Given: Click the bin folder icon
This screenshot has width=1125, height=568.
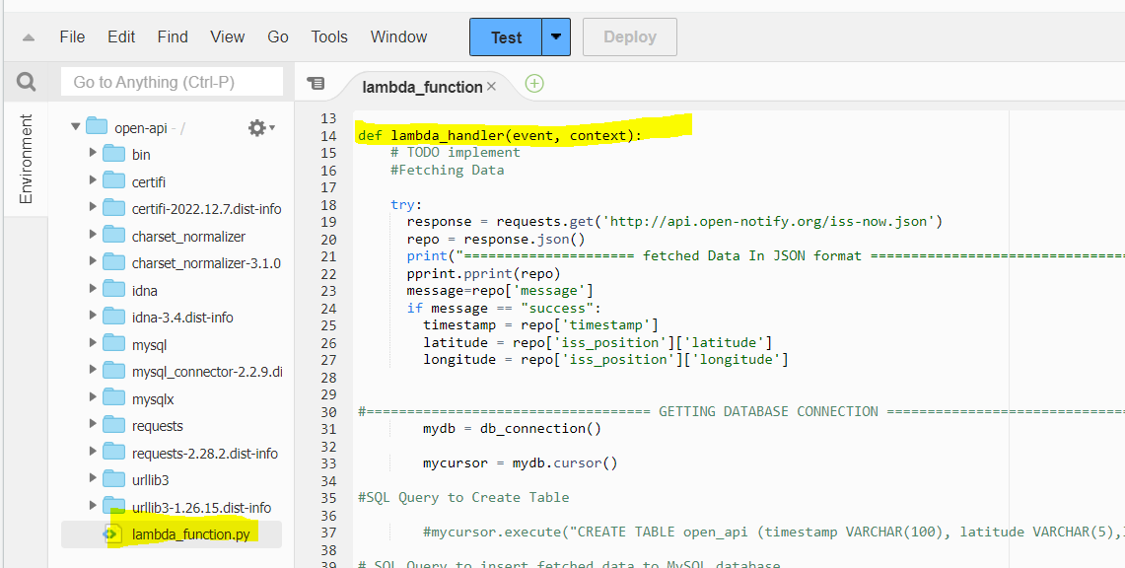Looking at the screenshot, I should (x=114, y=154).
